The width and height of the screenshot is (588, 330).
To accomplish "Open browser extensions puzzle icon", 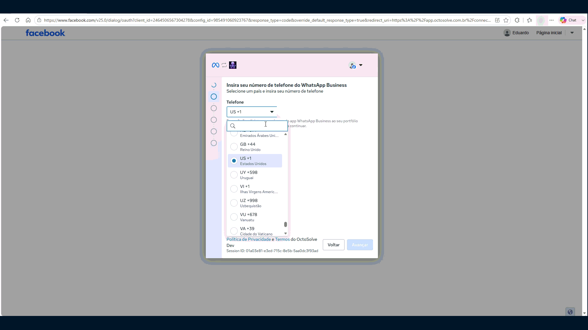I will (517, 20).
